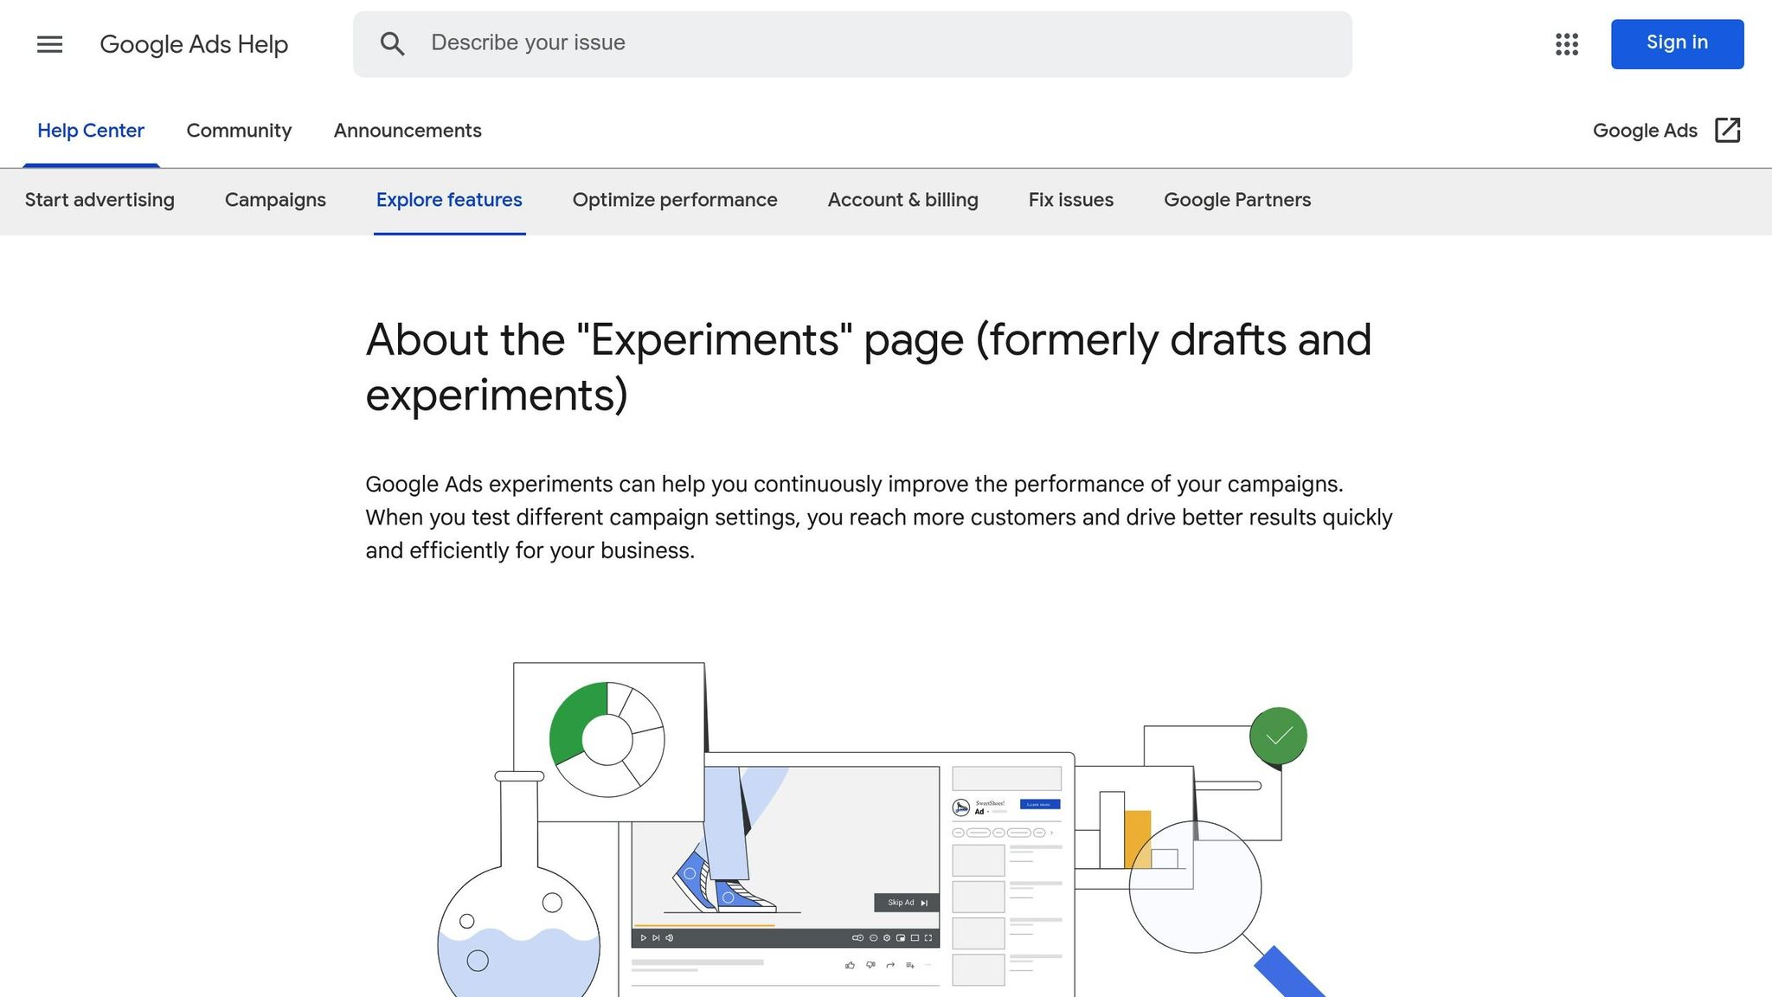Switch to the Help Center tab
The width and height of the screenshot is (1772, 997).
tap(90, 130)
